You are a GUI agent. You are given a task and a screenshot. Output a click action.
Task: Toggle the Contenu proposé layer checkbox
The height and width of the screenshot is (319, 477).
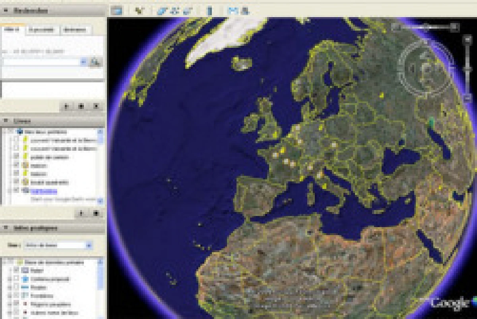pos(16,279)
